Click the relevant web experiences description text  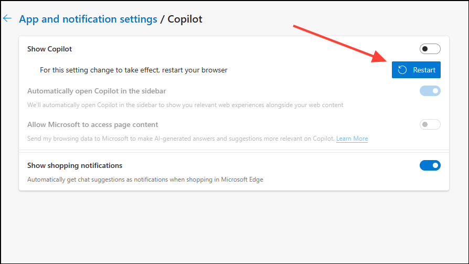(185, 105)
